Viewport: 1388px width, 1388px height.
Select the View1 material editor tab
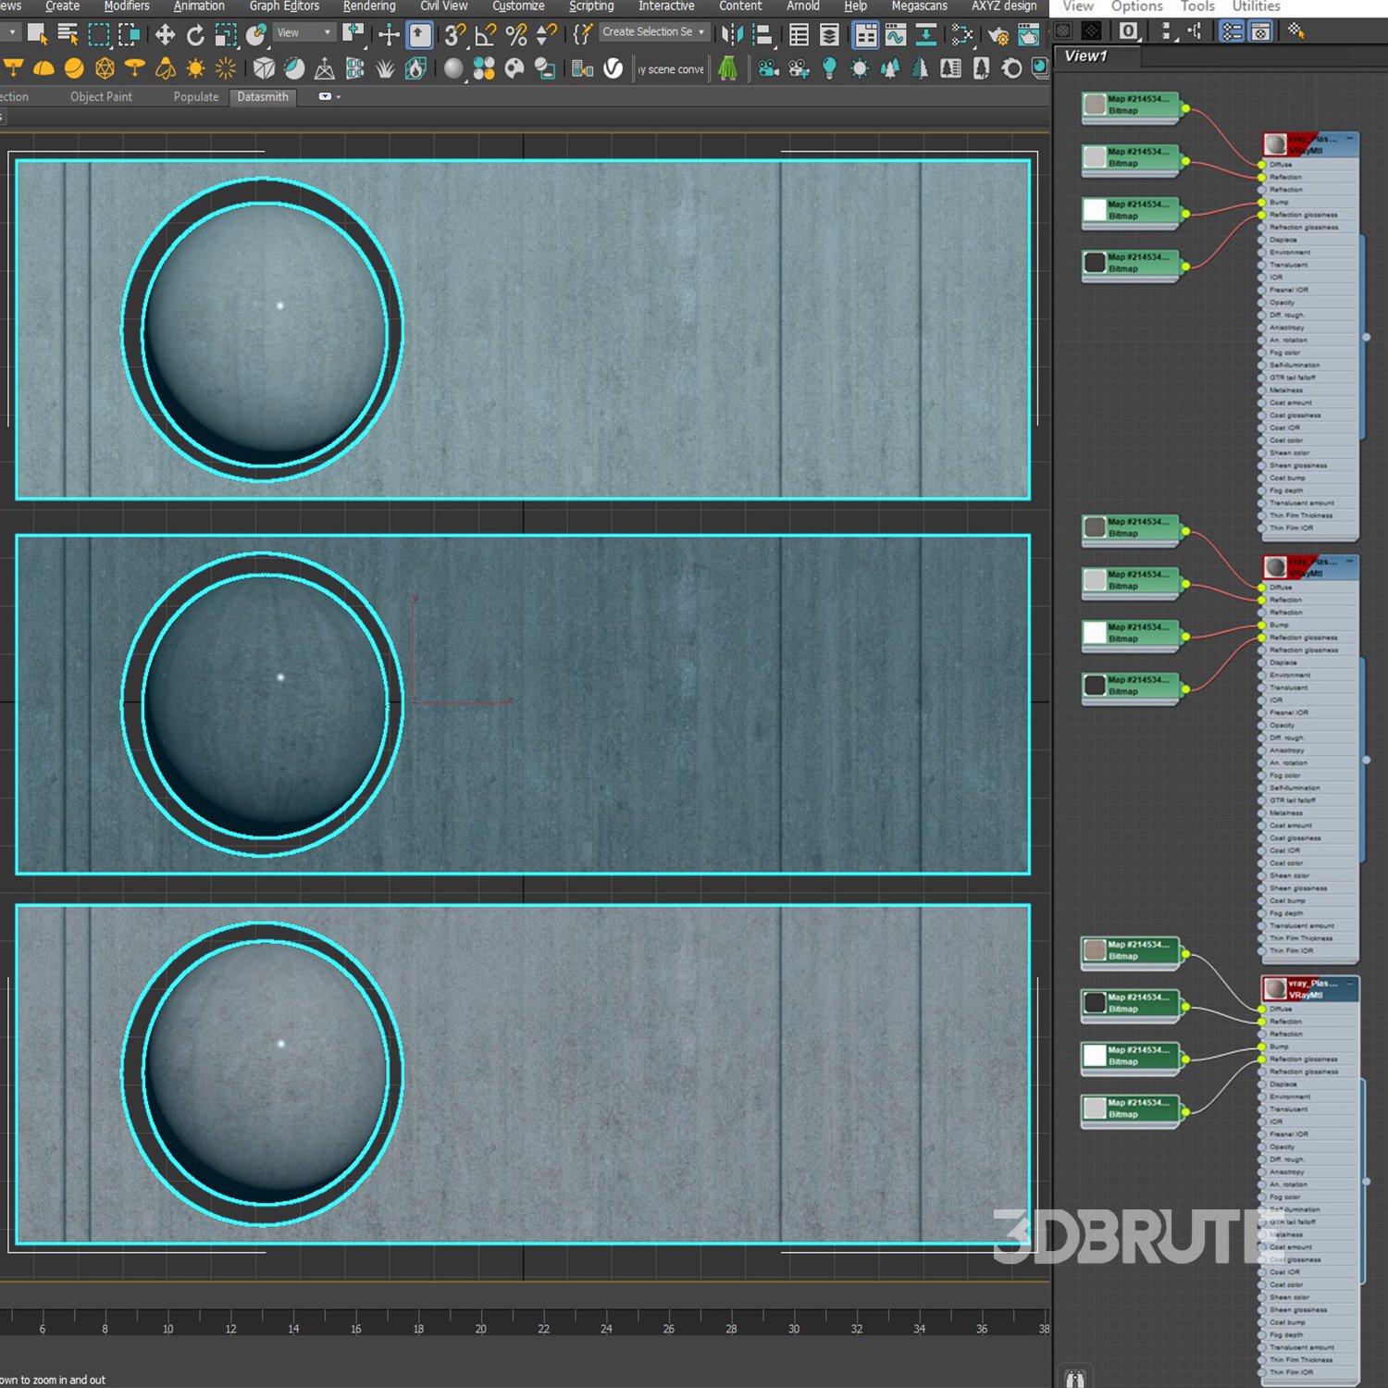pyautogui.click(x=1085, y=56)
